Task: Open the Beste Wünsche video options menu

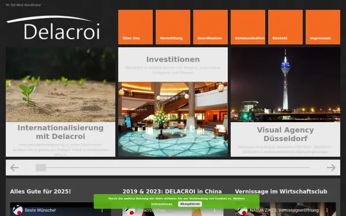Action: pos(102,210)
